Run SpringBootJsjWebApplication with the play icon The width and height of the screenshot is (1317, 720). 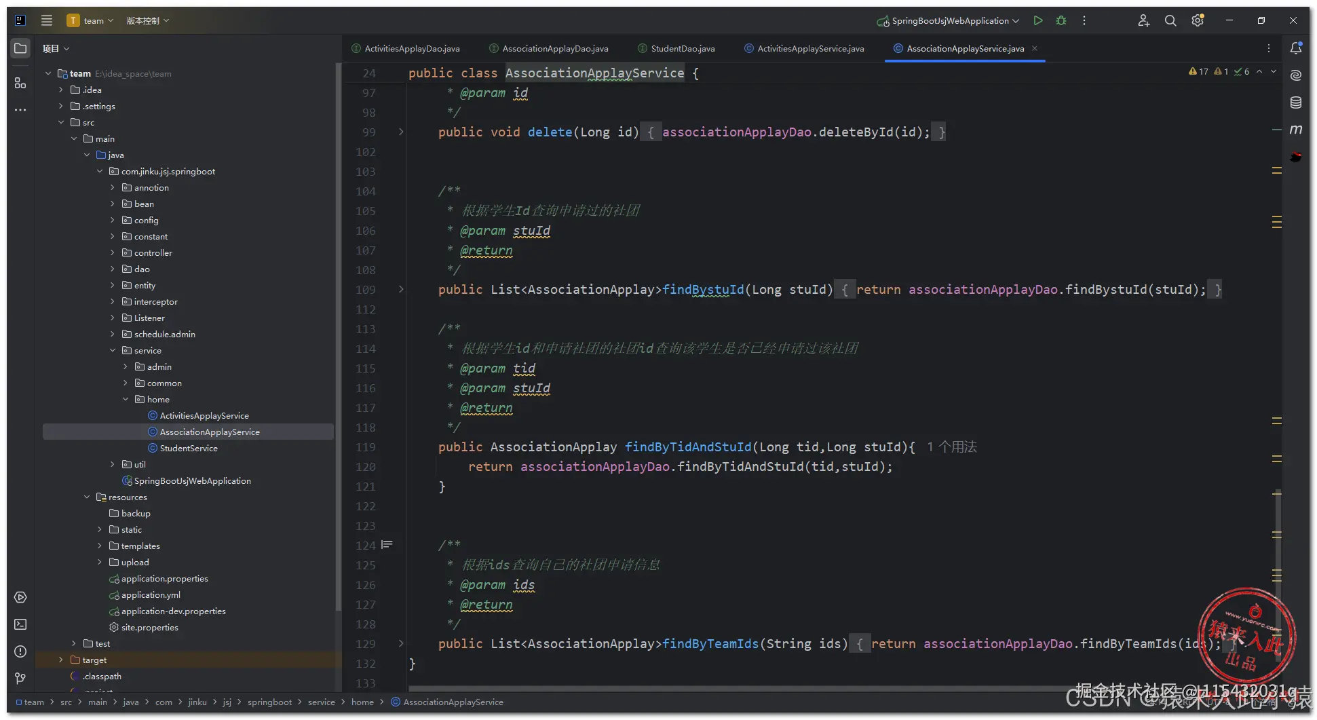1038,20
